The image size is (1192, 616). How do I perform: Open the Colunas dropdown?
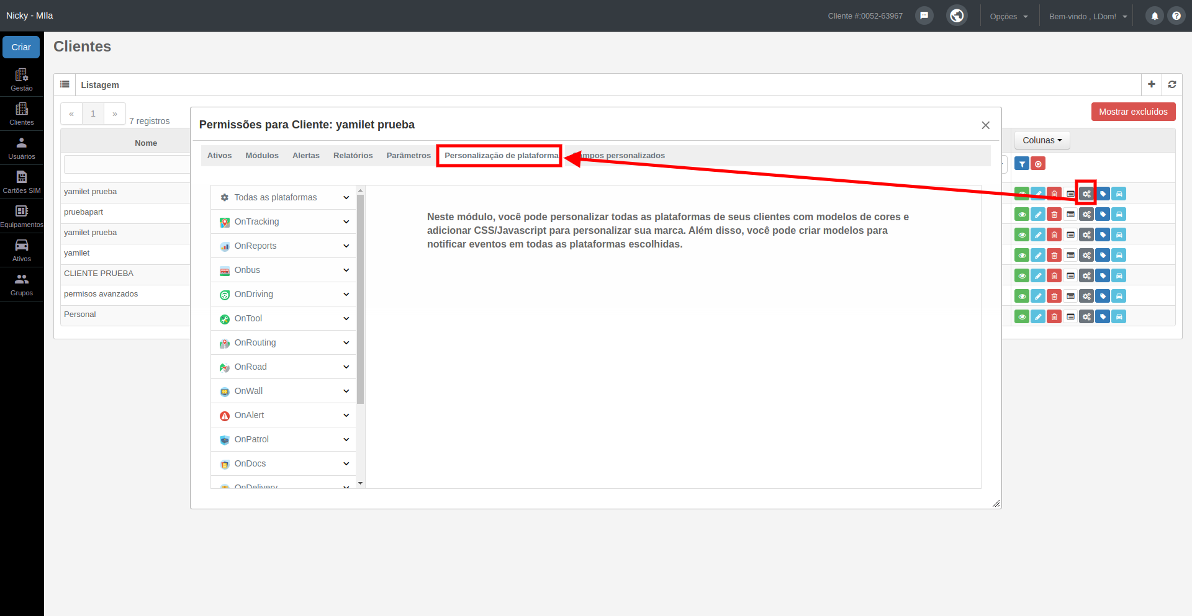[x=1042, y=140]
